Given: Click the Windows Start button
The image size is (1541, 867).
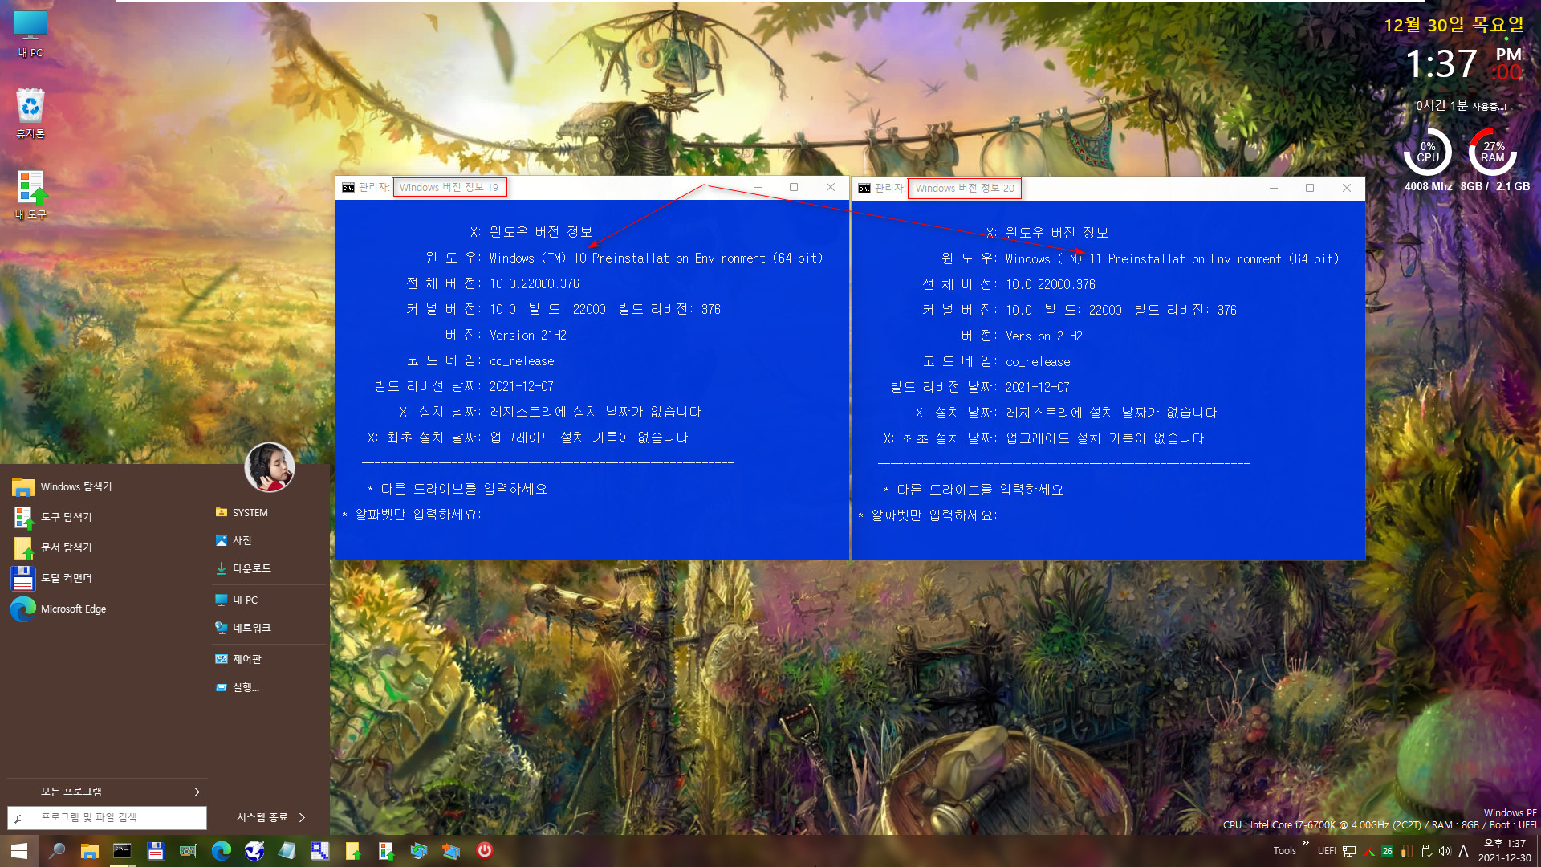Looking at the screenshot, I should tap(19, 851).
